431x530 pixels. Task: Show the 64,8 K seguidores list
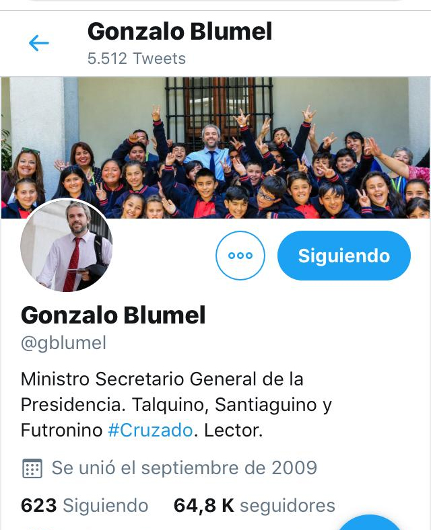coord(254,506)
